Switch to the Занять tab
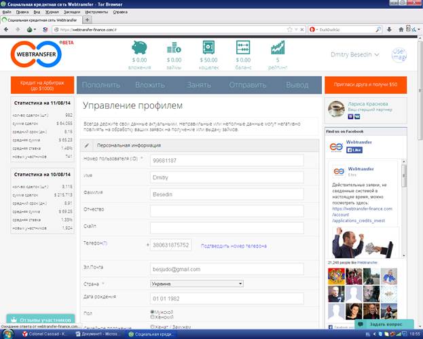 point(199,85)
